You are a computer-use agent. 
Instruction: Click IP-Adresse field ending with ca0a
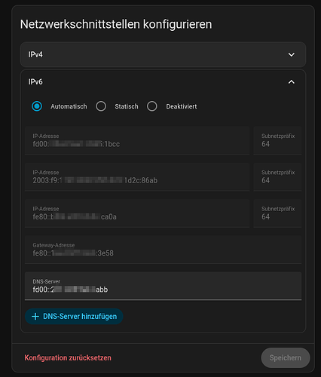point(137,213)
